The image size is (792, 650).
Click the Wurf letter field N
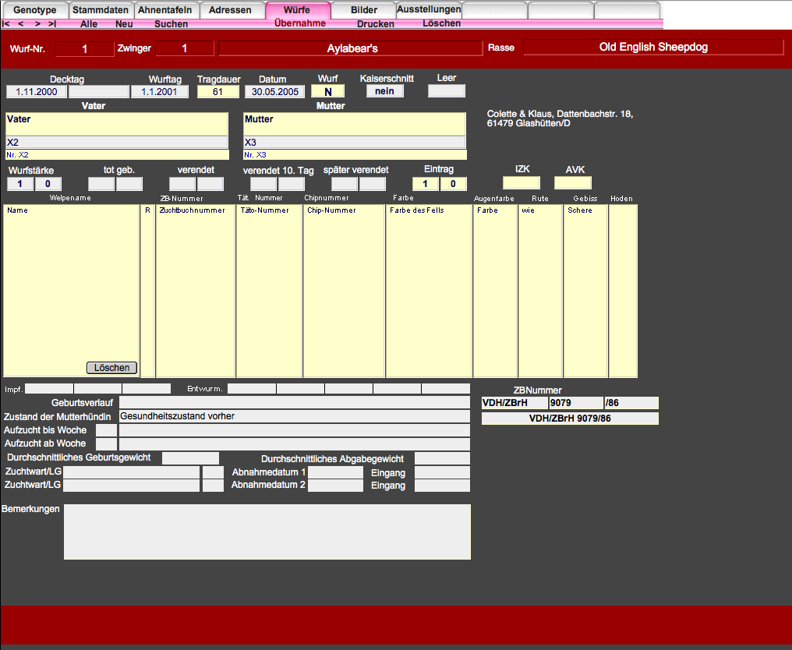tap(328, 91)
